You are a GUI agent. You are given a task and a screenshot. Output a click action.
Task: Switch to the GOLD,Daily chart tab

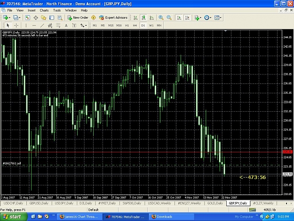coord(215,203)
